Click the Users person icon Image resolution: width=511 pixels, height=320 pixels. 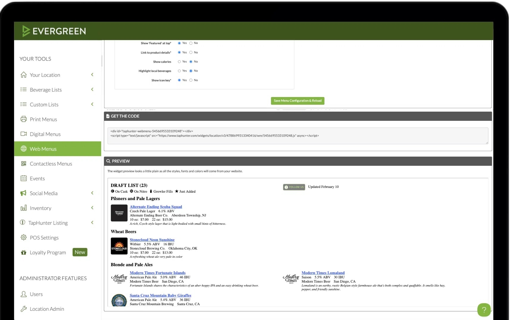pyautogui.click(x=24, y=294)
